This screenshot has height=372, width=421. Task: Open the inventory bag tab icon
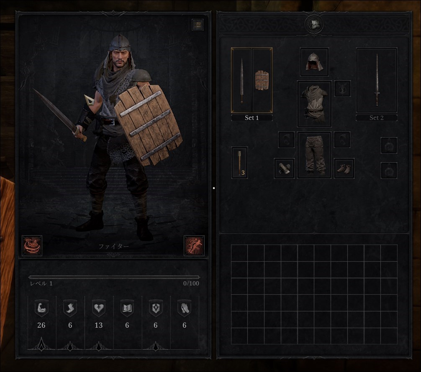[314, 24]
